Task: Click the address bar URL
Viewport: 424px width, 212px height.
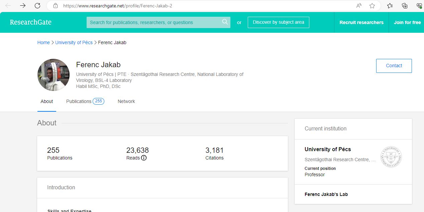Action: [118, 6]
